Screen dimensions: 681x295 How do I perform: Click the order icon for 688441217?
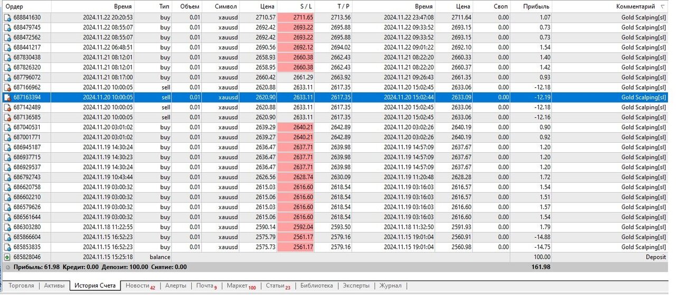point(7,47)
